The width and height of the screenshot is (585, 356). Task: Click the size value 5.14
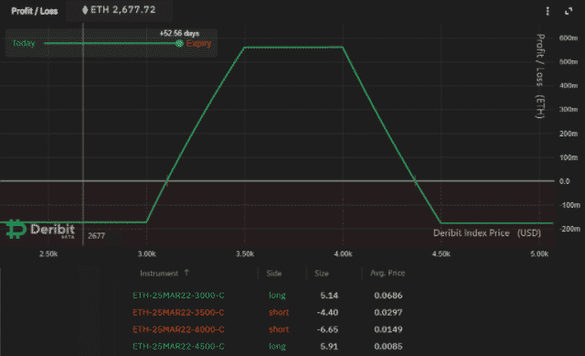329,296
